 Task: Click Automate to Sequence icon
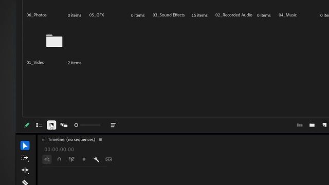tap(299, 125)
